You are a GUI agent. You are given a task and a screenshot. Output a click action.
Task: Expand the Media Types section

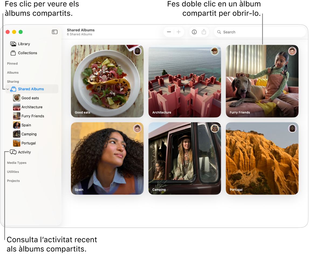[16, 163]
